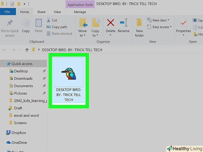
Task: Click the Rename icon
Action: (123, 23)
